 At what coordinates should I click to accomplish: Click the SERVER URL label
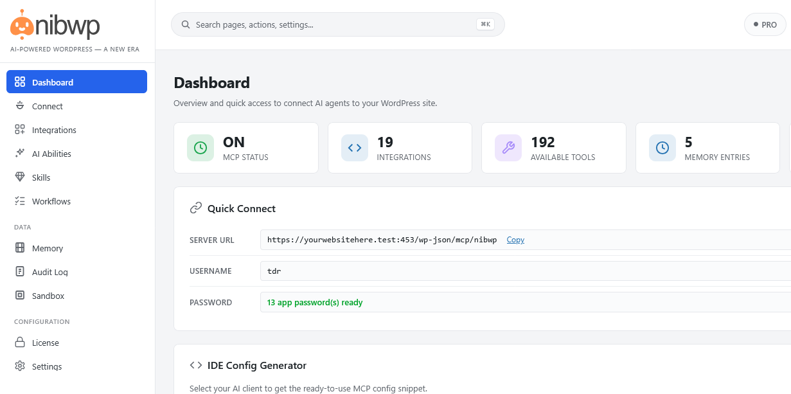pos(212,240)
